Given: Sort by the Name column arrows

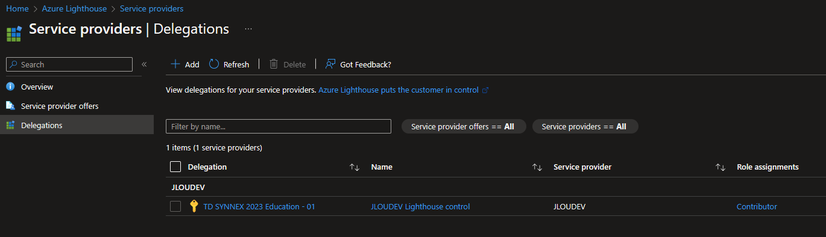Looking at the screenshot, I should pos(537,167).
